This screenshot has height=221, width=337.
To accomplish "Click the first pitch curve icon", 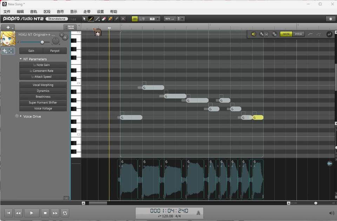I will coord(310,34).
